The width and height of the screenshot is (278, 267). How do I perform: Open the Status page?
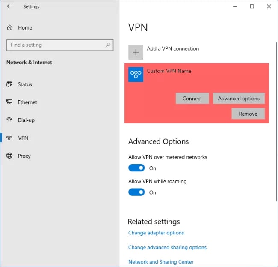click(x=25, y=84)
